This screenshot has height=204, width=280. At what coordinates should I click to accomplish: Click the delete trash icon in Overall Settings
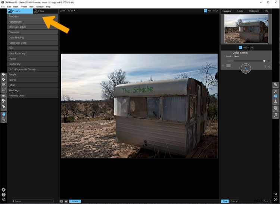tap(265, 67)
